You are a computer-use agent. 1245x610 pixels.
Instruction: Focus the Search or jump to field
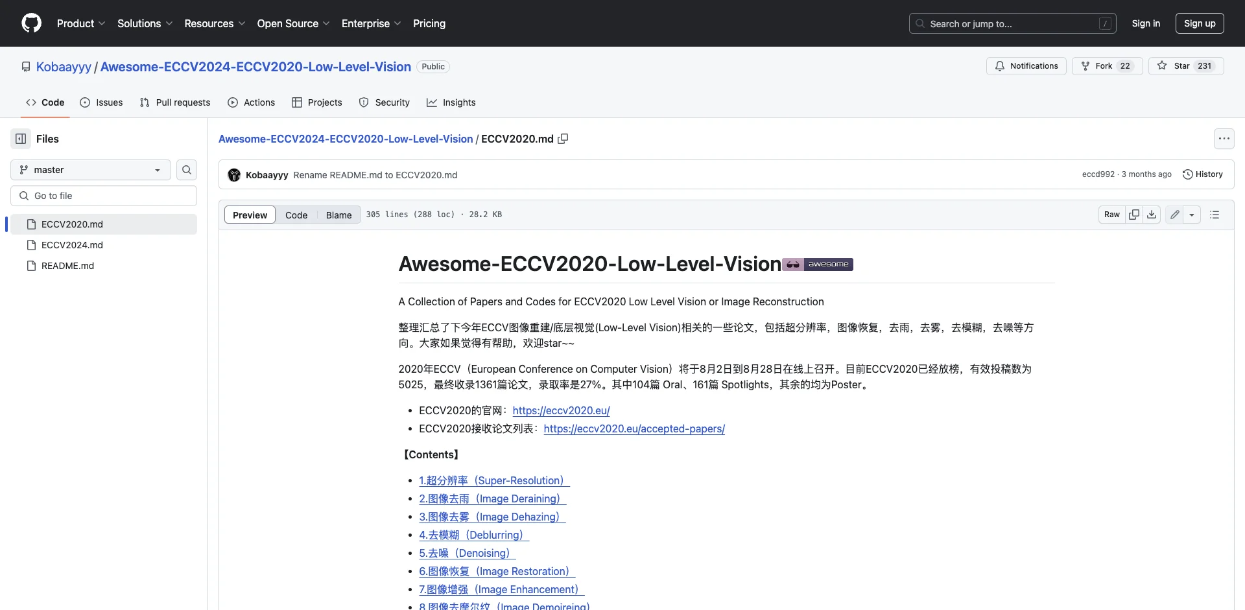click(x=1013, y=23)
